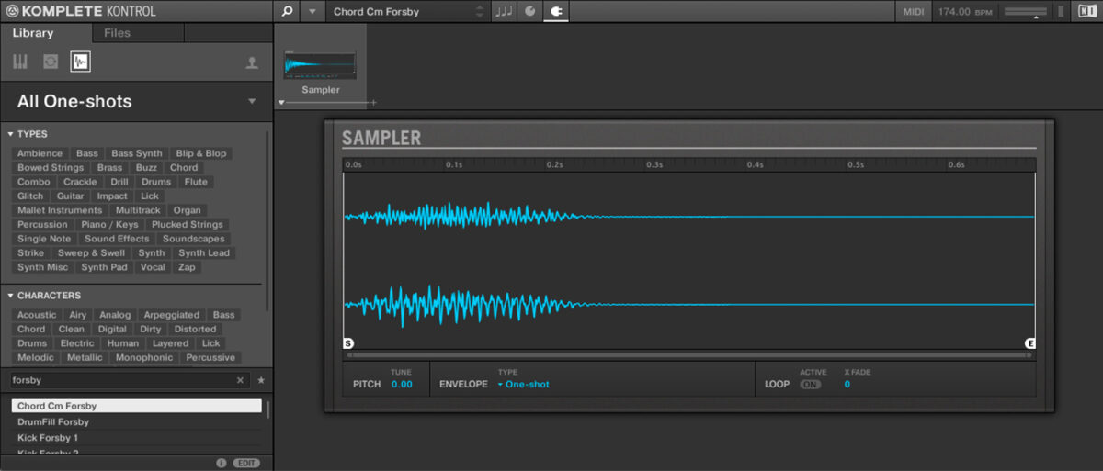Viewport: 1103px width, 471px height.
Task: Clear the search field with the X
Action: [x=241, y=380]
